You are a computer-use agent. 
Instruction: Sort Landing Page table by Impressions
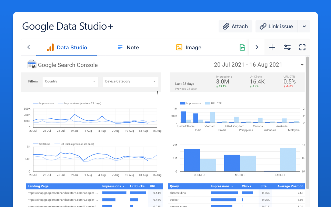113,186
